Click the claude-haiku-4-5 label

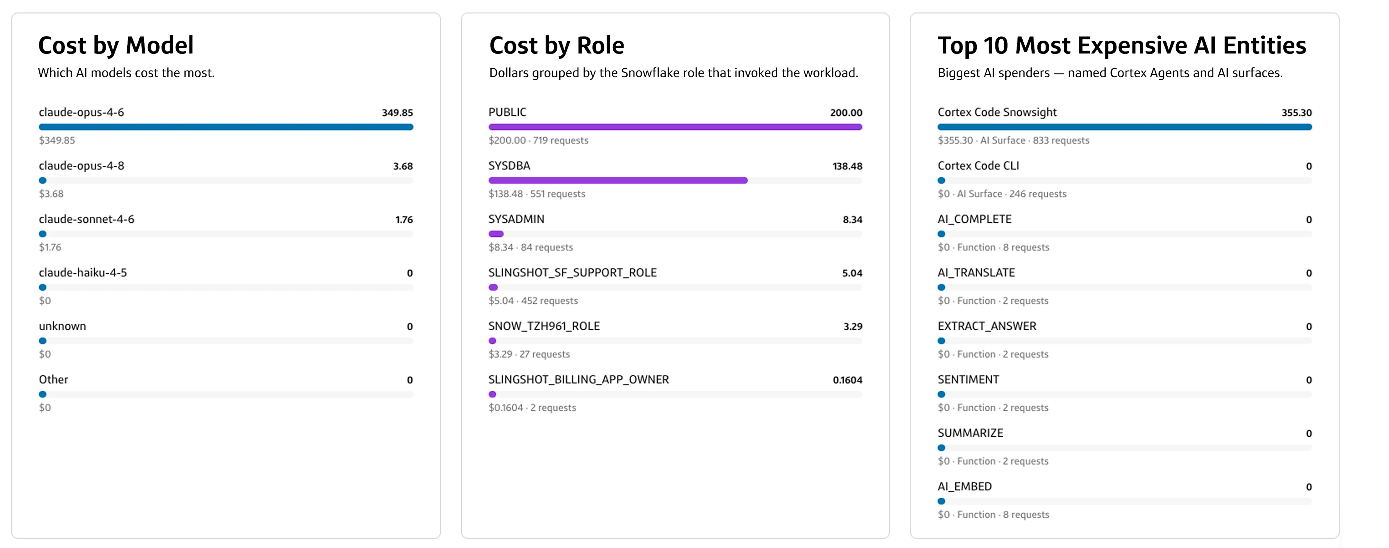click(x=83, y=272)
